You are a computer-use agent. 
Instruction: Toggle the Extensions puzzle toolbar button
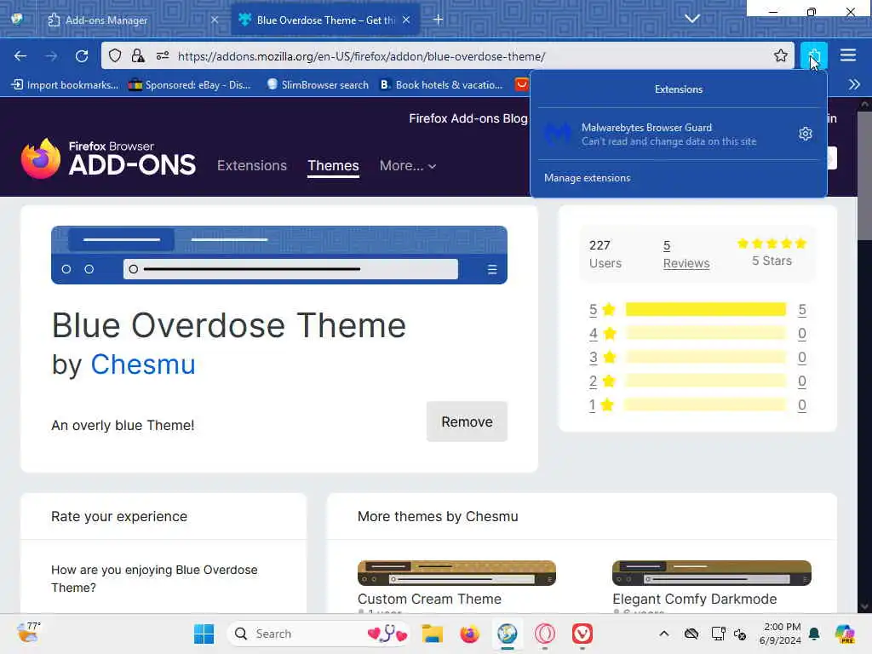813,55
